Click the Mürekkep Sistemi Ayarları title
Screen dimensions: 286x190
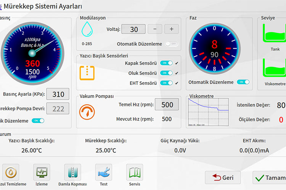click(x=43, y=6)
